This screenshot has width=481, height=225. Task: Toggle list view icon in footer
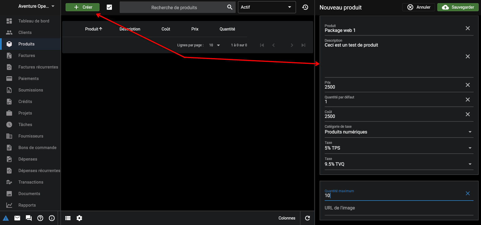tap(68, 218)
